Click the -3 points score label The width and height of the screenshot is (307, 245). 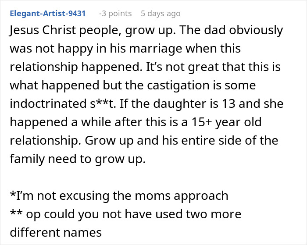click(x=115, y=14)
